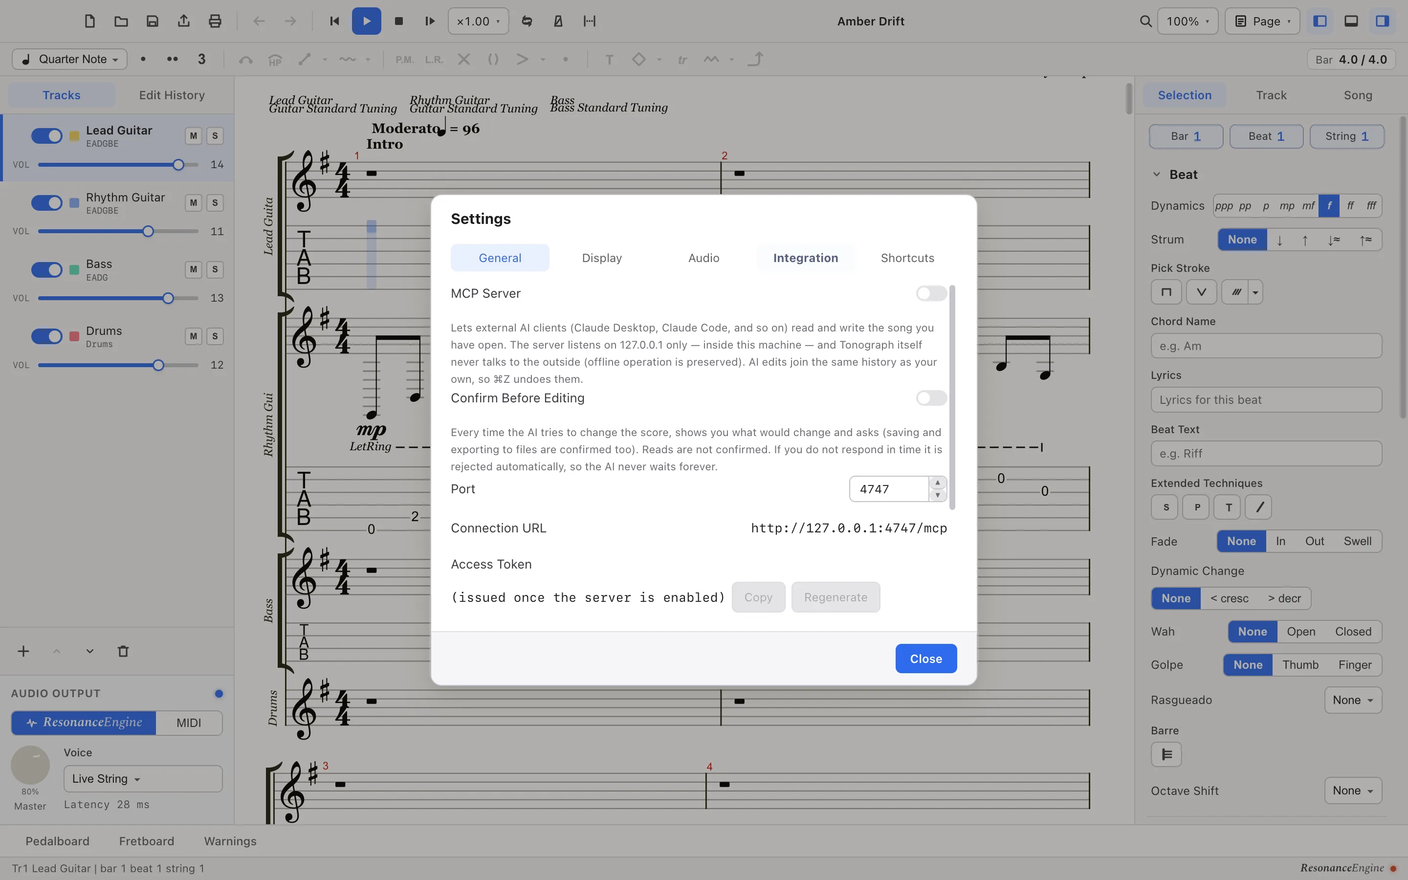Open the Edit History tab
Screen dimensions: 1408x880
coord(172,95)
